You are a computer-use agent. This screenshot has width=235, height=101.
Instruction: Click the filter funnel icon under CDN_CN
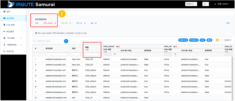click(175, 54)
